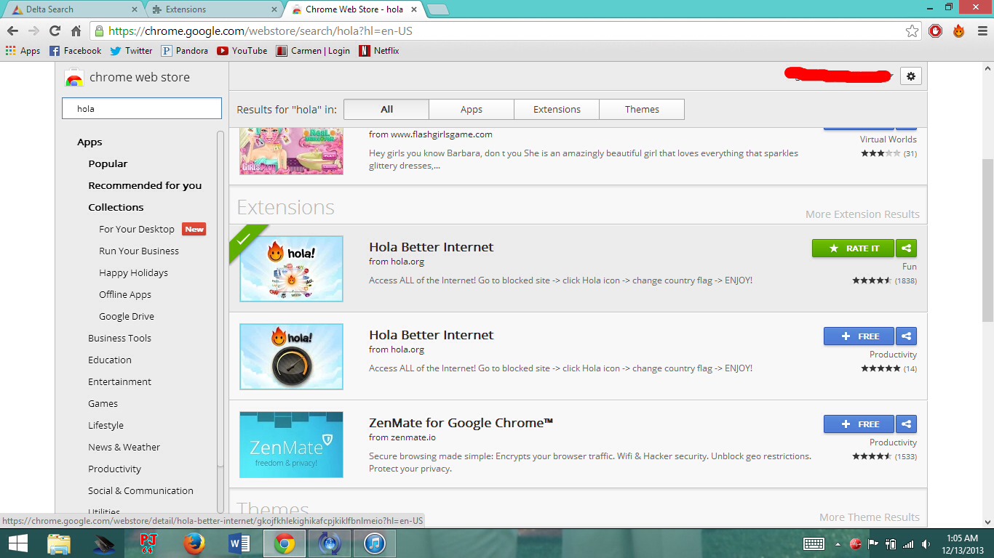
Task: Launch Firefox from the taskbar
Action: (194, 543)
